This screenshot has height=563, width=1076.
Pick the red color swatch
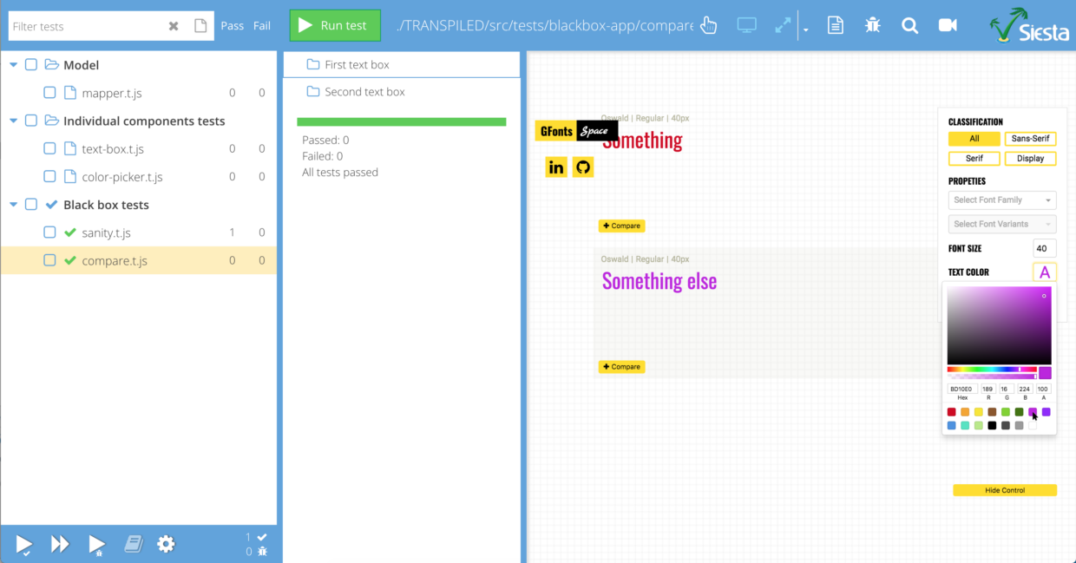952,412
